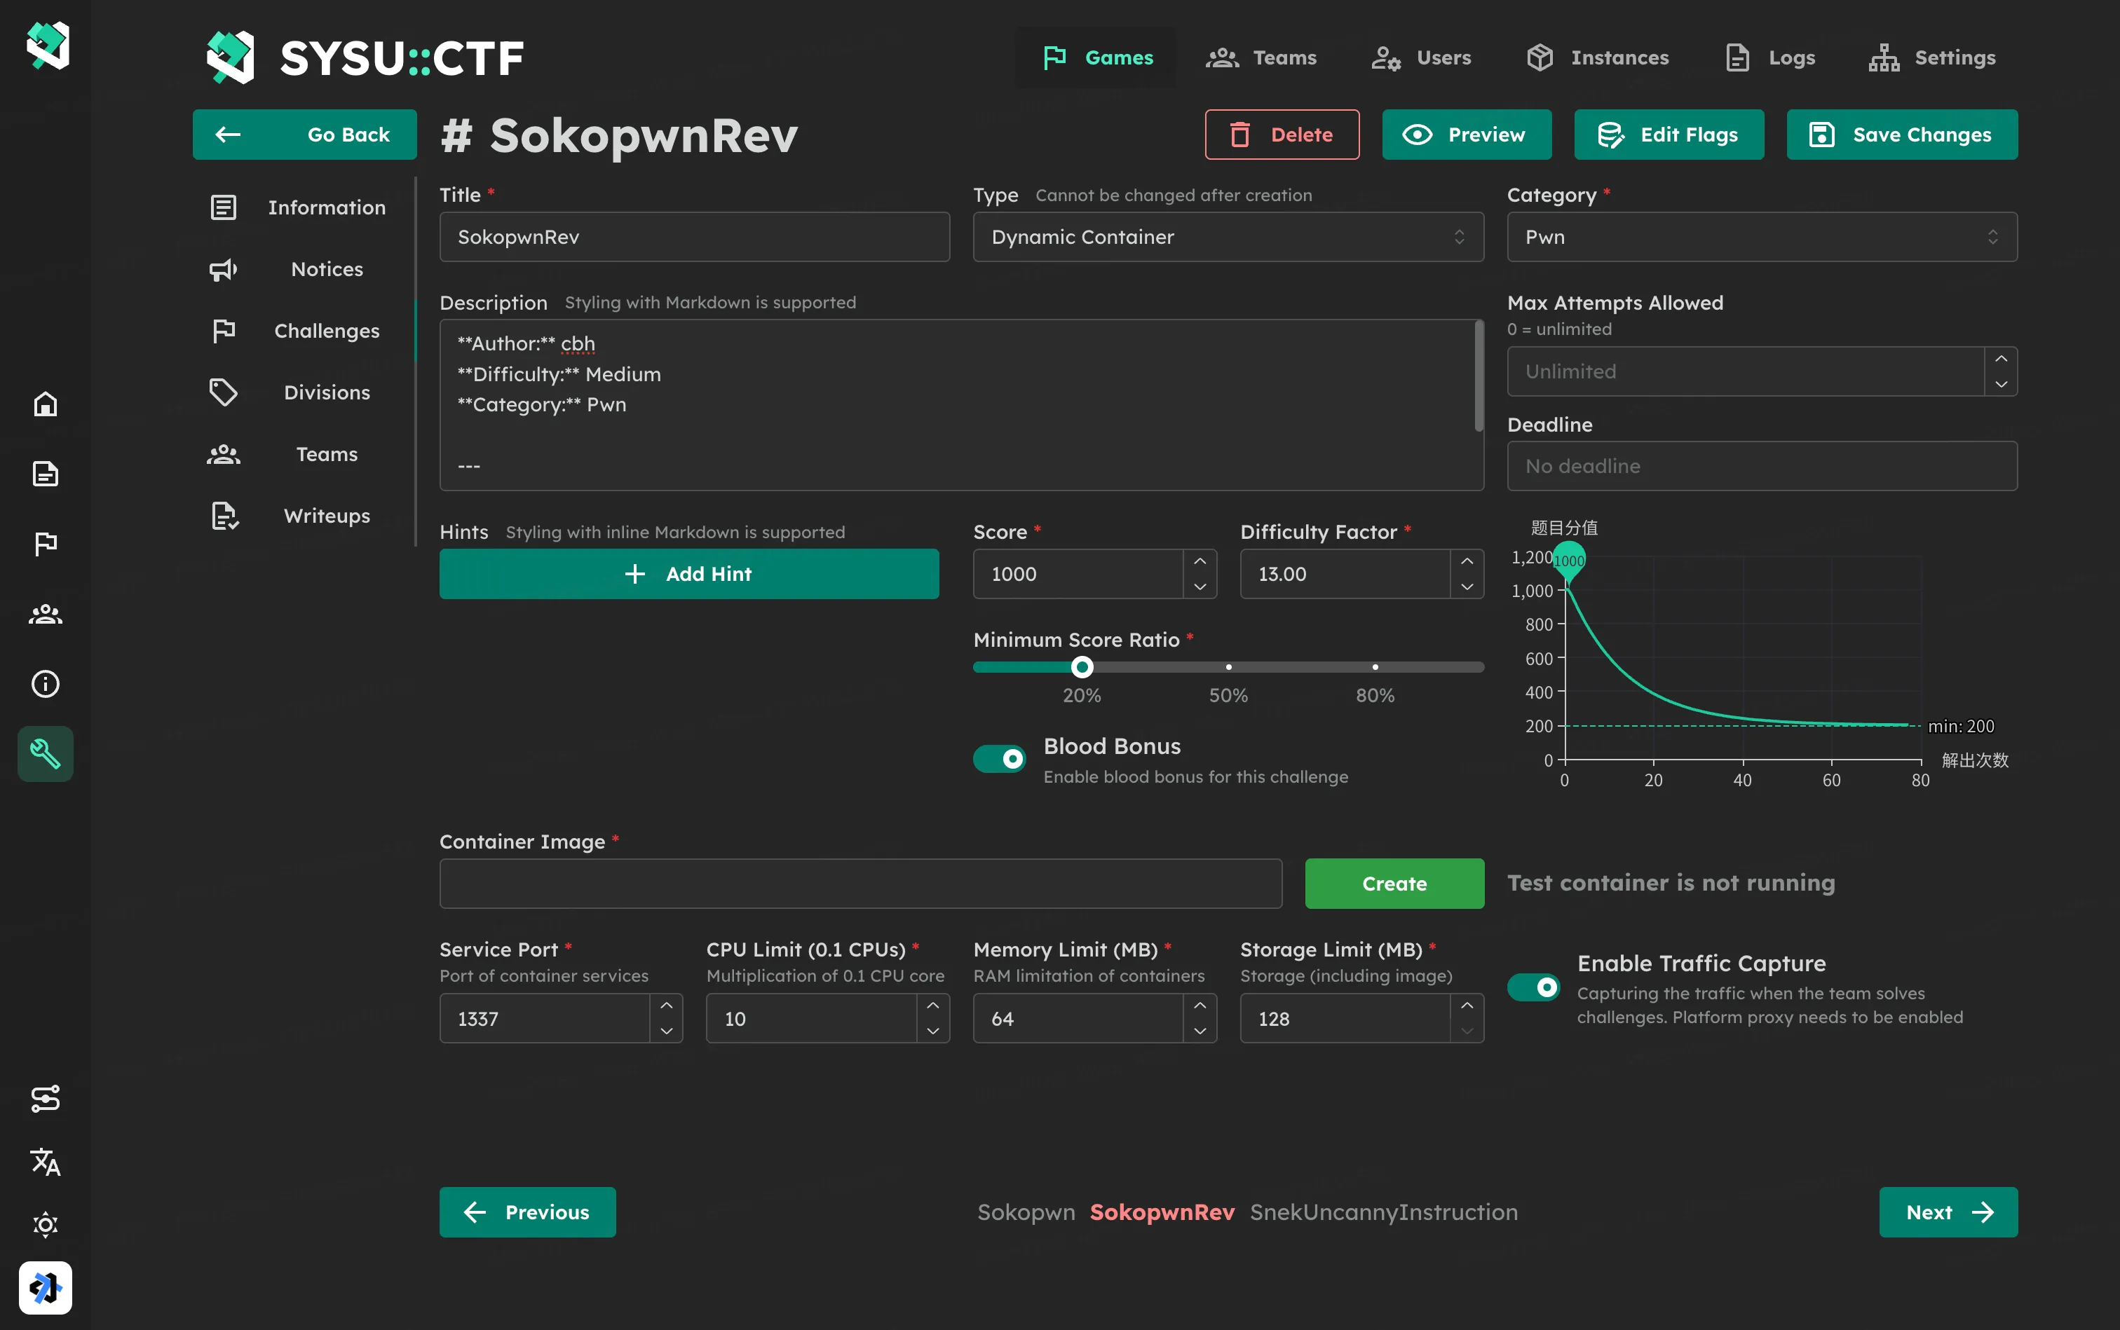
Task: Expand the Type Dynamic Container dropdown
Action: 1228,237
